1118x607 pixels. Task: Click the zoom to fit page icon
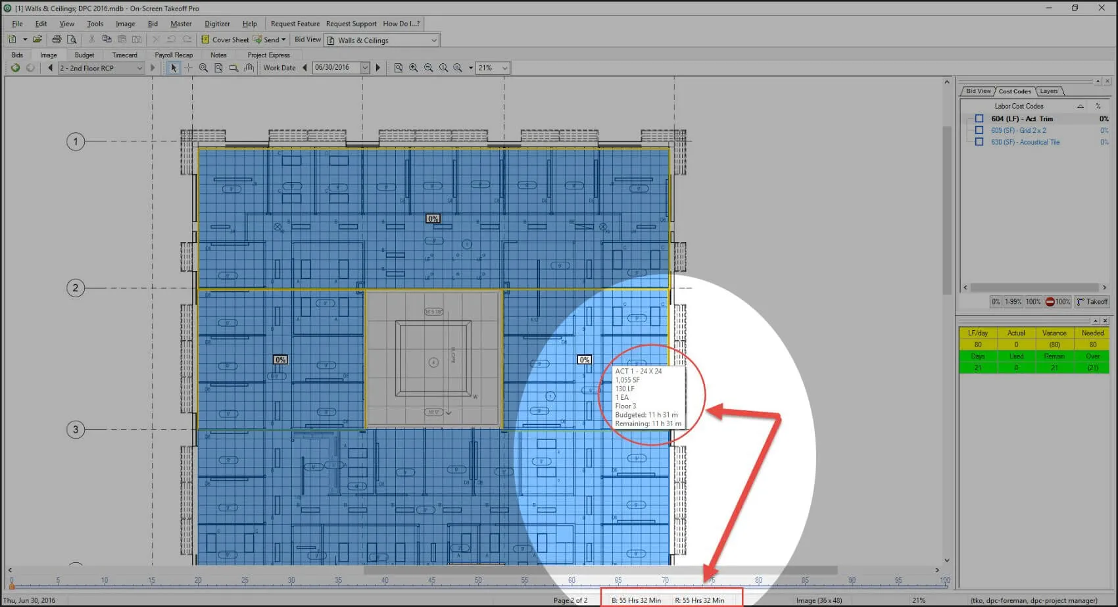pyautogui.click(x=399, y=68)
